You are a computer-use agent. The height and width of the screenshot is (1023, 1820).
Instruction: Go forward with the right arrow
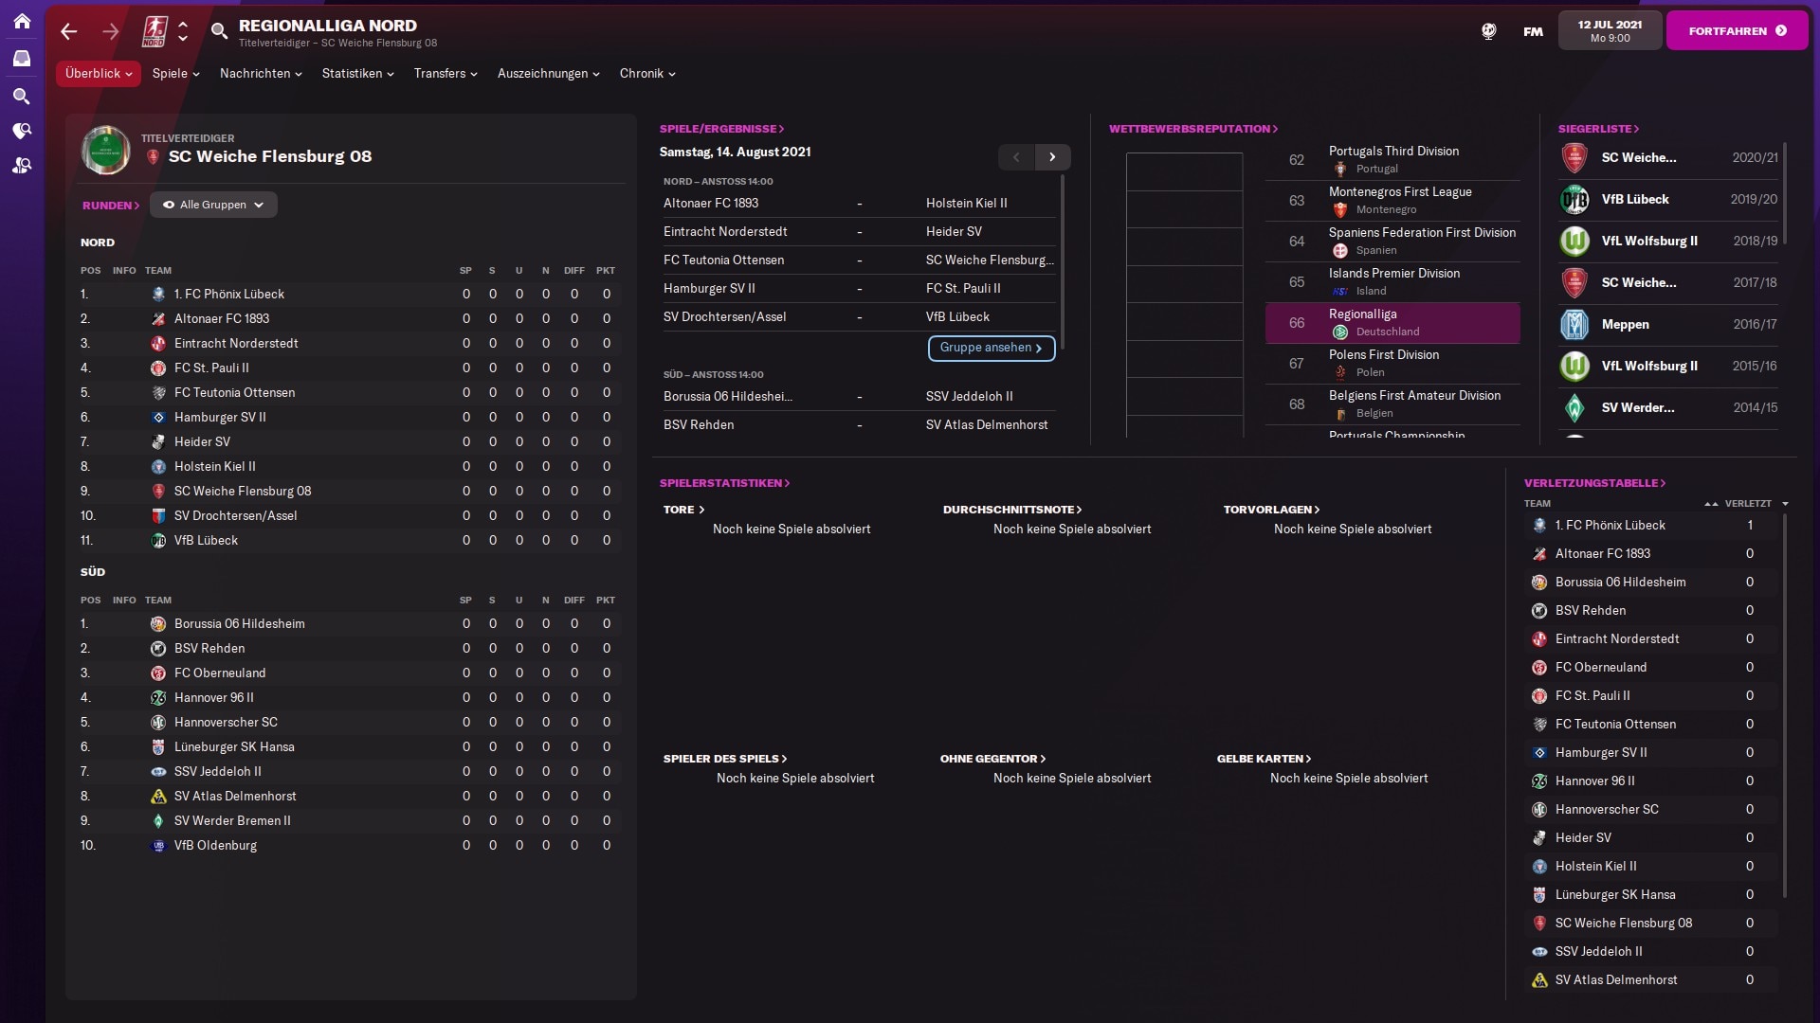(111, 31)
